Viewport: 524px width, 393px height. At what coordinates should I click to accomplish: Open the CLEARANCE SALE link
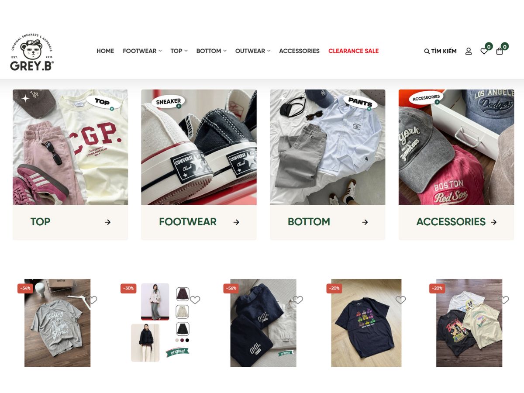point(353,51)
